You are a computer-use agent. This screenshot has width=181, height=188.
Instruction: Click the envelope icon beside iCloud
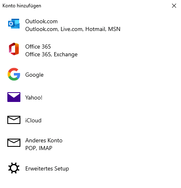14,120
